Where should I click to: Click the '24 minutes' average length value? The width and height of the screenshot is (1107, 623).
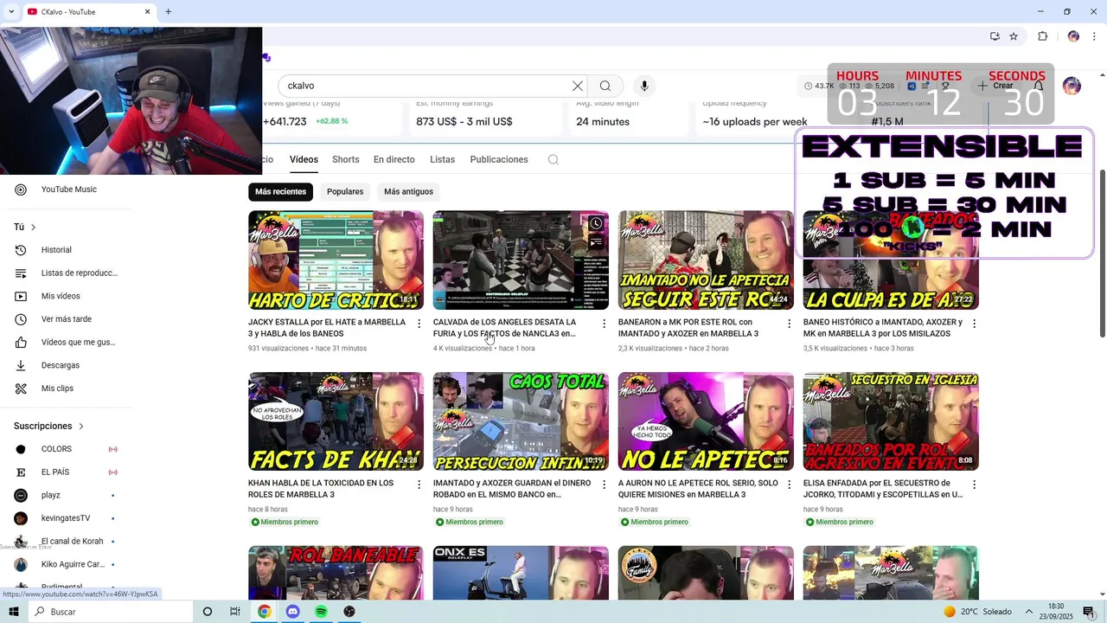click(603, 122)
